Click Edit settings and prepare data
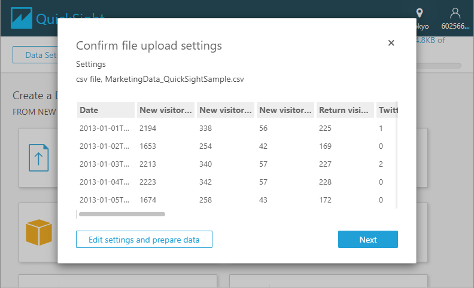The width and height of the screenshot is (474, 288). (x=144, y=240)
